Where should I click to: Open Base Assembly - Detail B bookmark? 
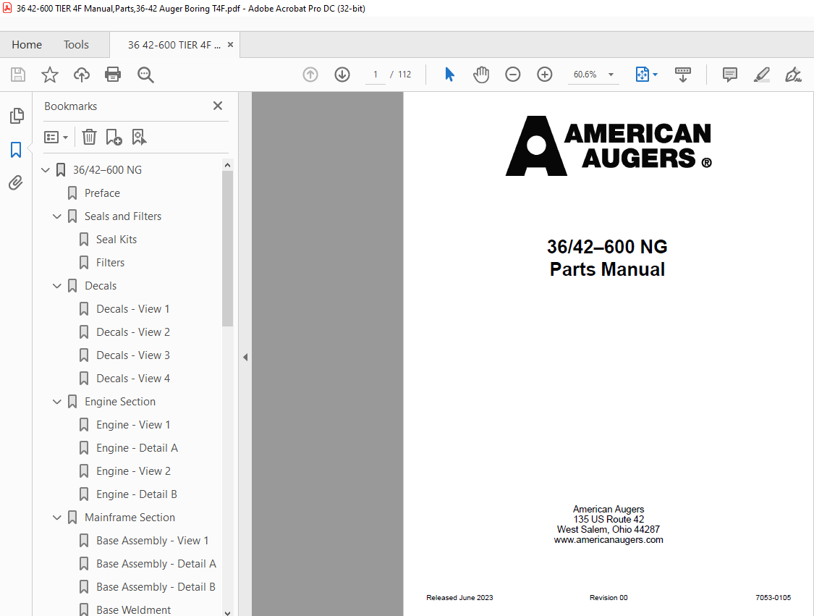click(x=156, y=587)
